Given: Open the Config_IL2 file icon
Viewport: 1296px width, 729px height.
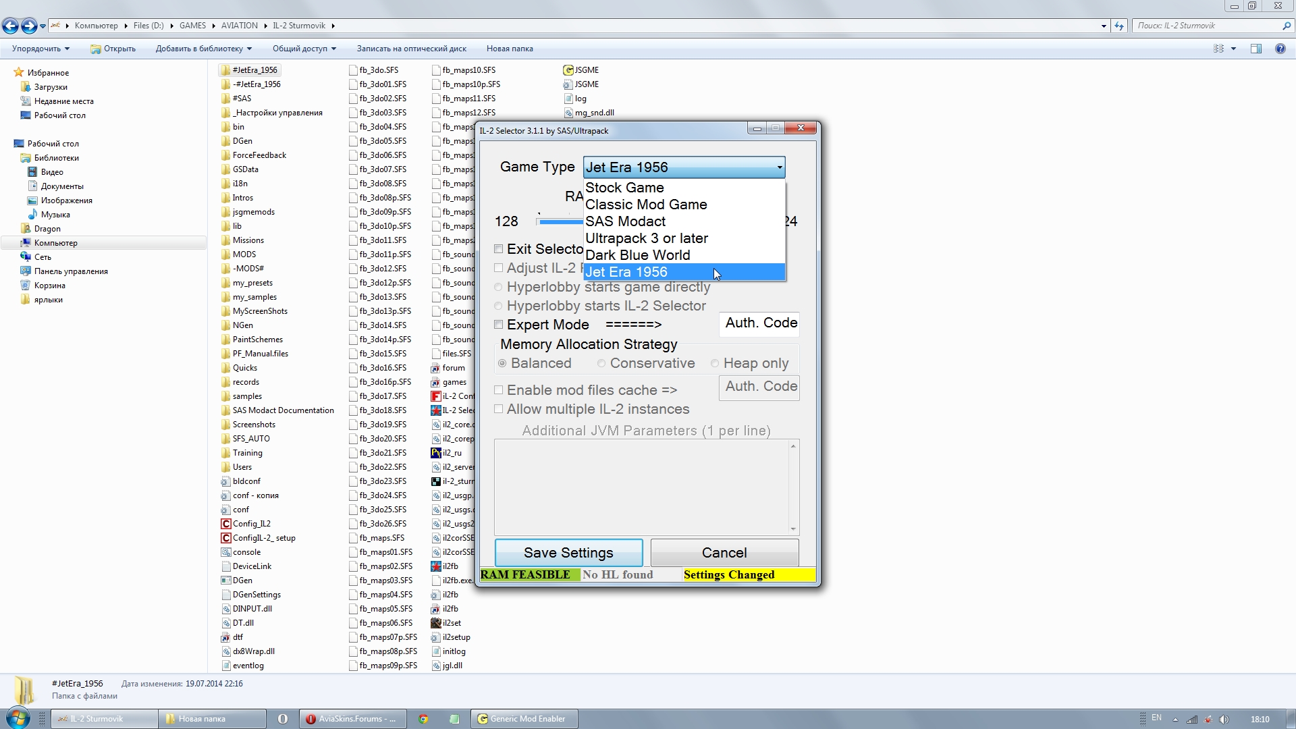Looking at the screenshot, I should 226,524.
